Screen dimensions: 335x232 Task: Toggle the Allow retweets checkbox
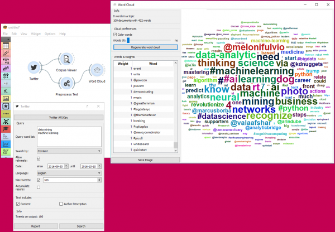[x=39, y=158]
